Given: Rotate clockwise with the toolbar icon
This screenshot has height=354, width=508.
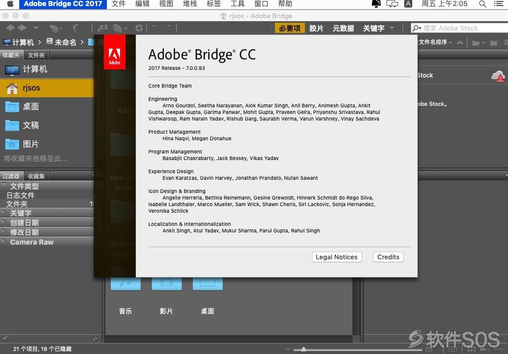Looking at the screenshot, I should tap(167, 28).
